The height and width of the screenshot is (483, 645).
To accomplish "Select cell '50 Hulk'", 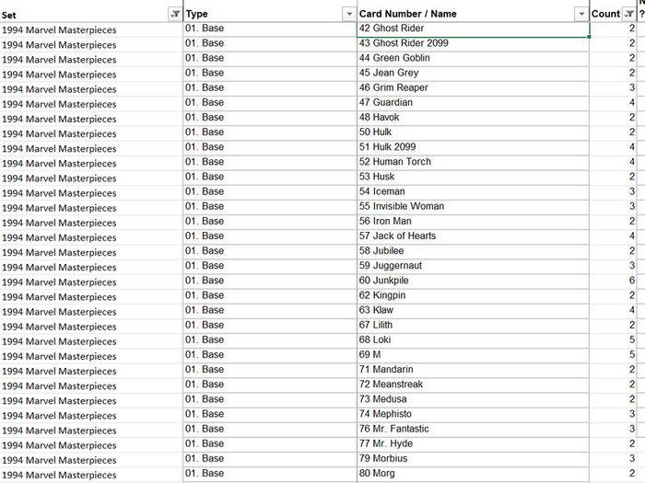I will click(x=473, y=132).
